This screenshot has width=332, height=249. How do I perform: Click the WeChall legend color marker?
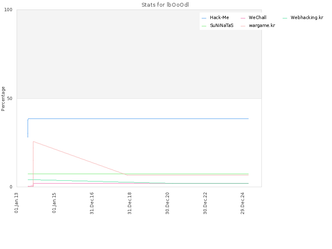coord(243,18)
